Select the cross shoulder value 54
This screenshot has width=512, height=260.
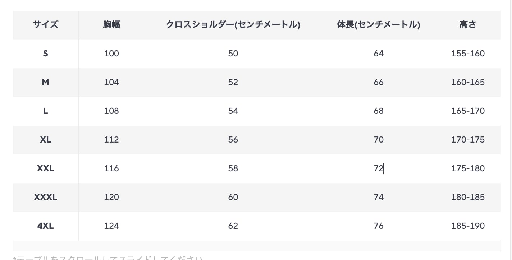click(233, 111)
